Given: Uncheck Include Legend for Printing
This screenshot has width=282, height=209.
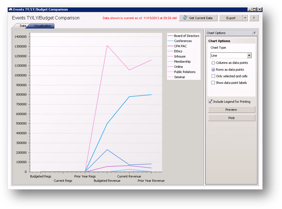Looking at the screenshot, I should click(x=210, y=101).
